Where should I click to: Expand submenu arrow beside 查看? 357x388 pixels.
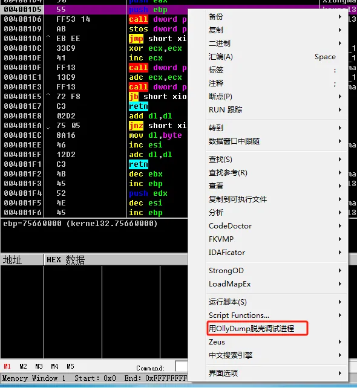(x=340, y=186)
